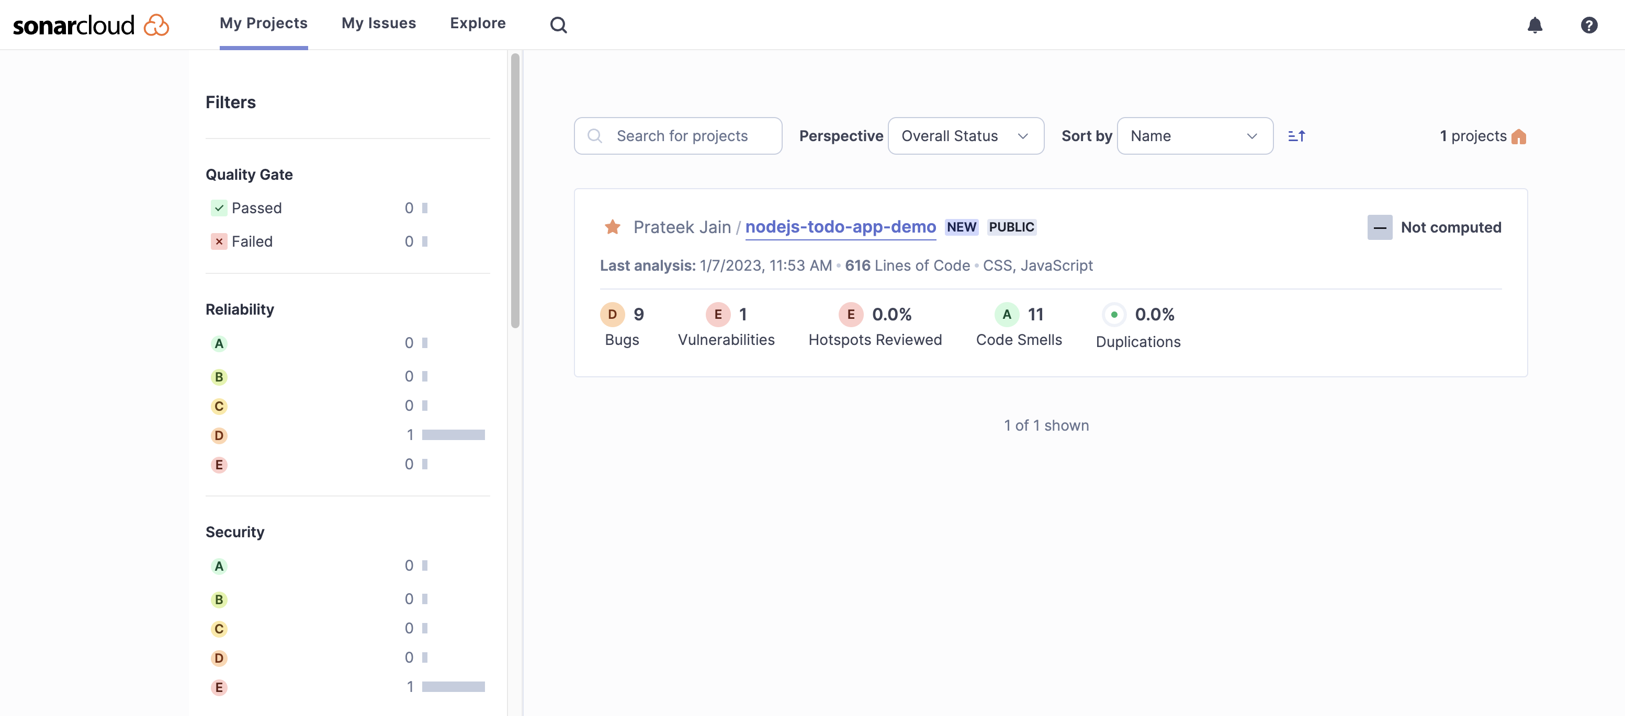1625x716 pixels.
Task: Open the Perspective Overall Status dropdown
Action: (965, 136)
